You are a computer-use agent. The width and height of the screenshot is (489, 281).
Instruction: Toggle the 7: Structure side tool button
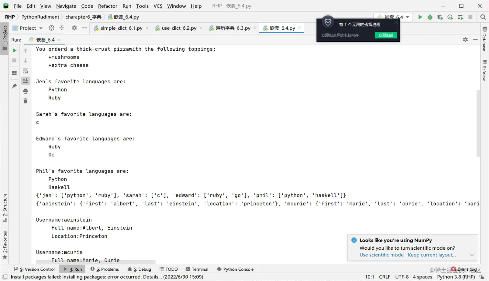coord(5,208)
